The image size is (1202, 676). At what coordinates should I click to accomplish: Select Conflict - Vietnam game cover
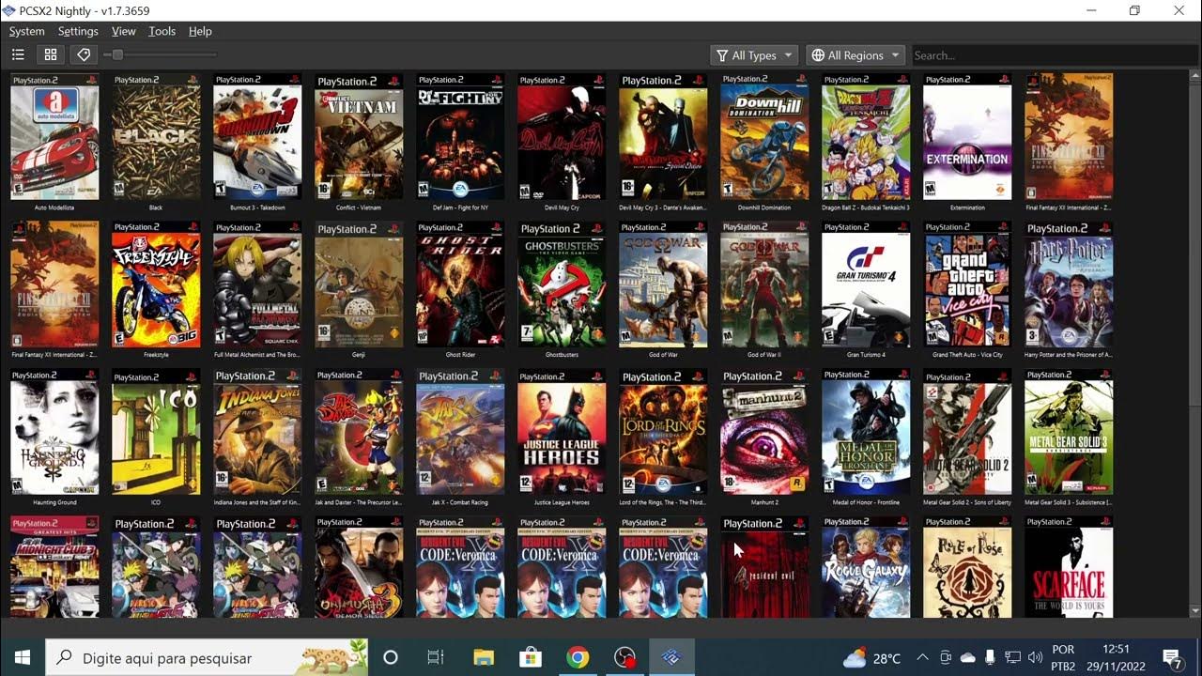[359, 137]
